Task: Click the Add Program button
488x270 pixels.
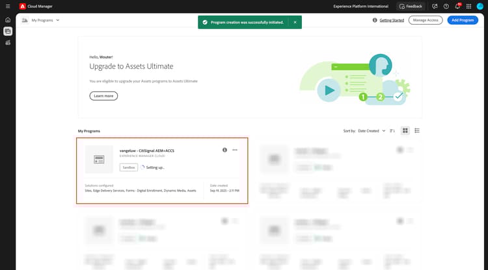Action: point(463,20)
